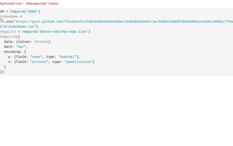This screenshot has height=146, width=233.
Task: Click the d3.csv function call
Action: [x=6, y=22]
